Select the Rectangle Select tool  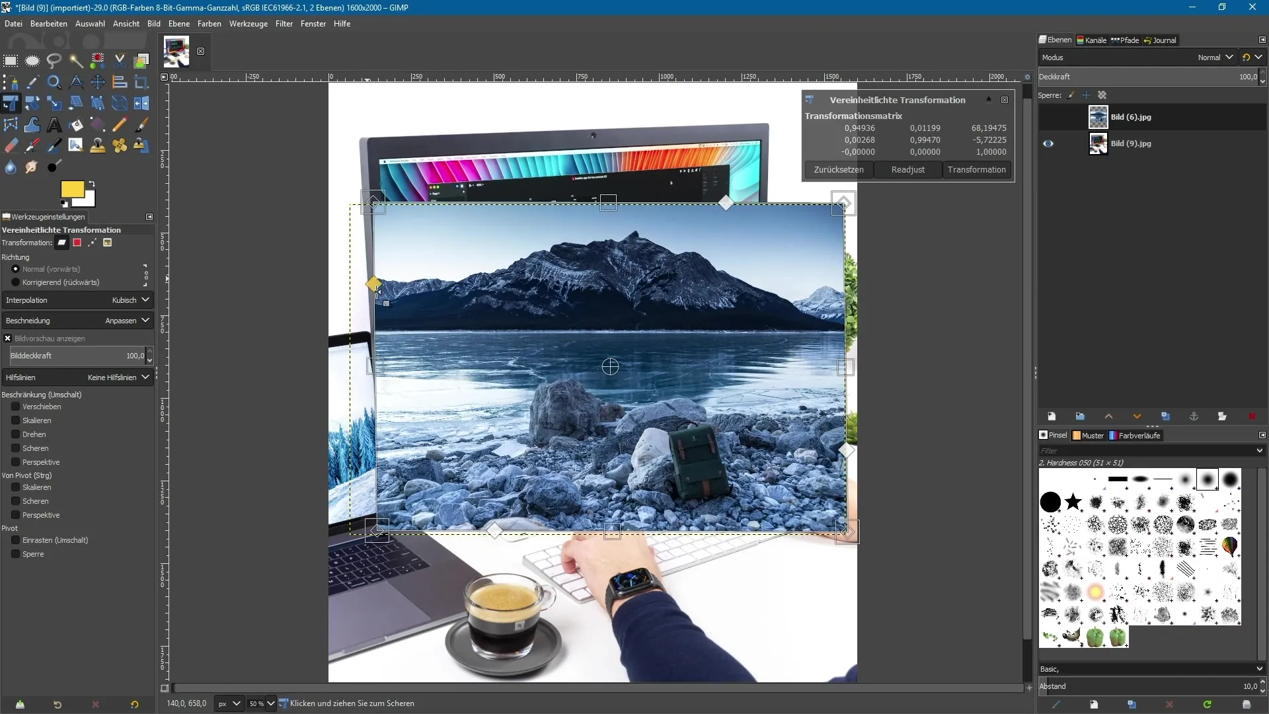[x=11, y=61]
